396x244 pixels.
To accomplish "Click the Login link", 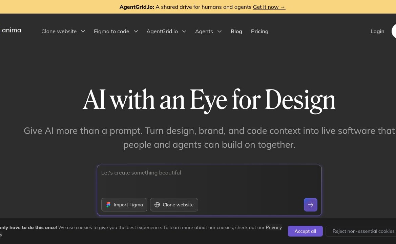I will [x=377, y=31].
